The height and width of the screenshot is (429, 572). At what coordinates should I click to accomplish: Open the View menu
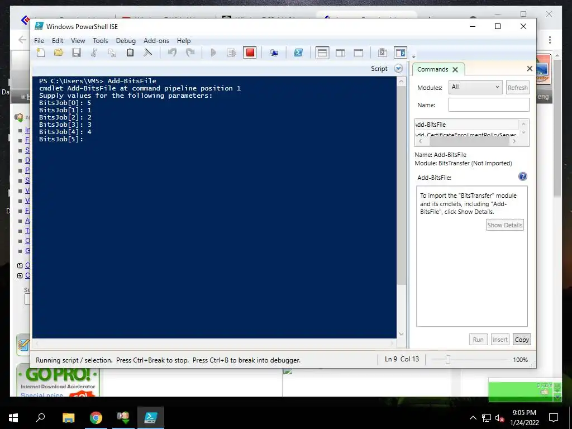(x=78, y=41)
